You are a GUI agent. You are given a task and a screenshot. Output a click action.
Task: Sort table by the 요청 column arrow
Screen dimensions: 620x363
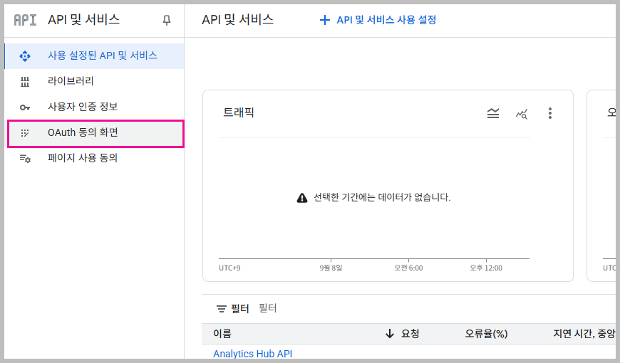click(389, 334)
